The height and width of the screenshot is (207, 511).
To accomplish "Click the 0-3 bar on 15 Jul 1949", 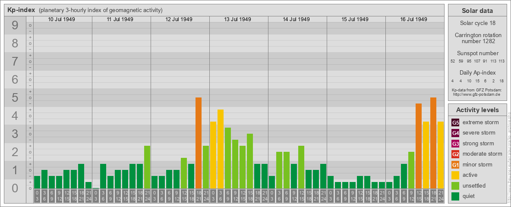I will coord(331,182).
